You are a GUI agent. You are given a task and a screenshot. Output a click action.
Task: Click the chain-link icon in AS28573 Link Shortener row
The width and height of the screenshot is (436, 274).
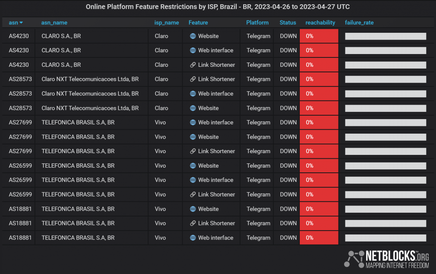pos(193,79)
